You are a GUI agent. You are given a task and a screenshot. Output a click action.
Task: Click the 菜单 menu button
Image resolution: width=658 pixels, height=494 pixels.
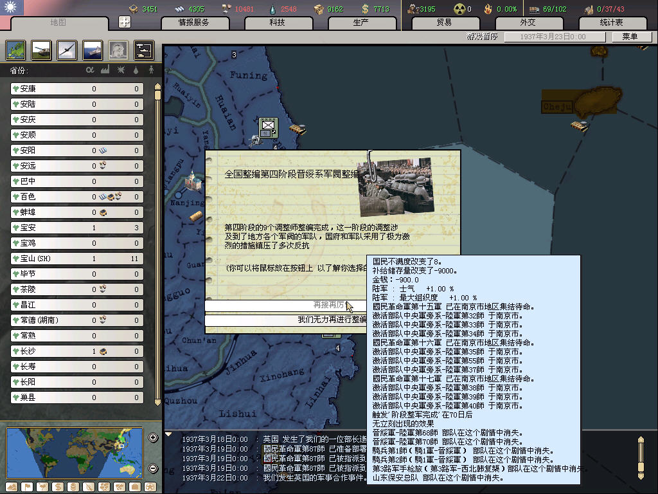629,37
